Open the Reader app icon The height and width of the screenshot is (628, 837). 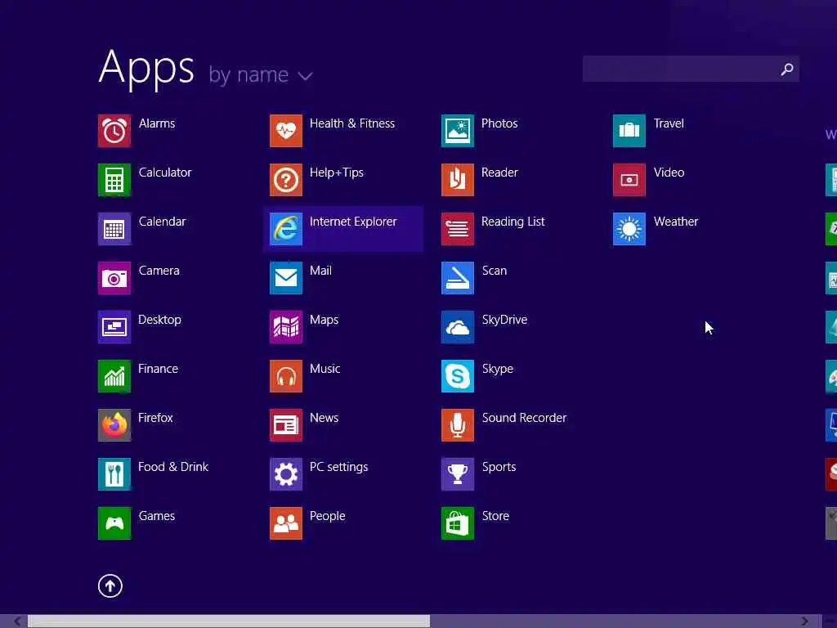[458, 180]
